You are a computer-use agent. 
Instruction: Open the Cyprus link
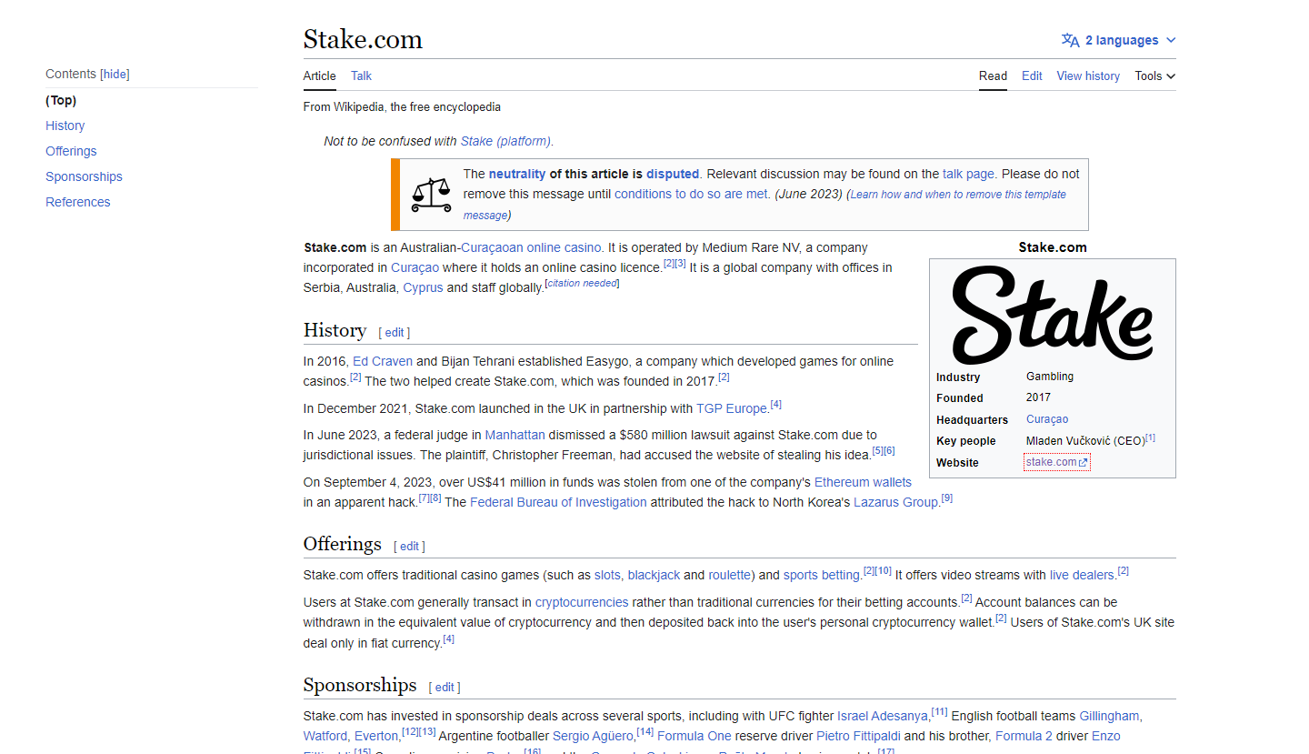click(x=423, y=287)
